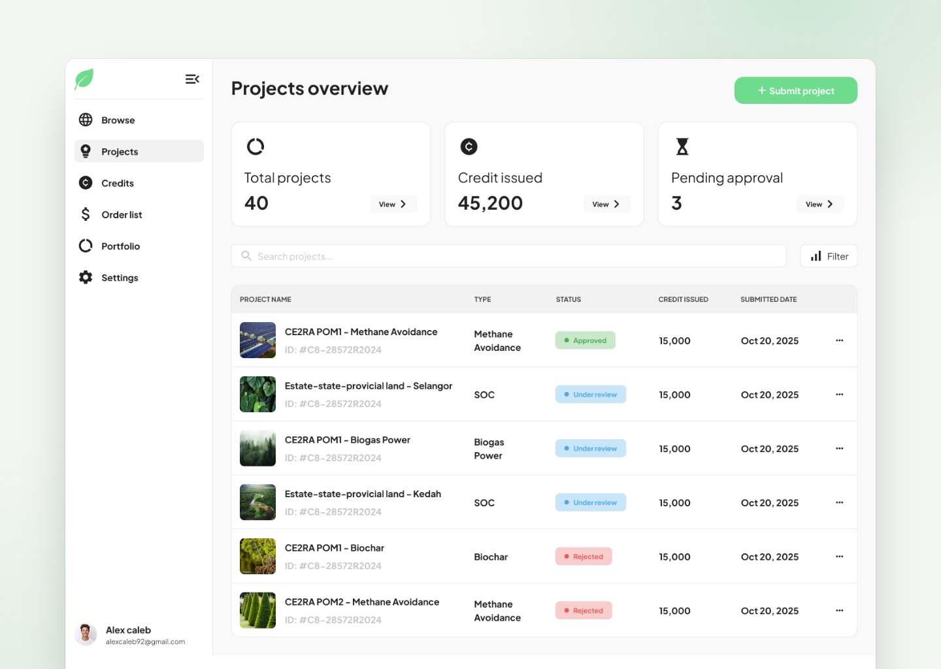The image size is (941, 669).
Task: Click the Alex caleb profile avatar
Action: (86, 634)
